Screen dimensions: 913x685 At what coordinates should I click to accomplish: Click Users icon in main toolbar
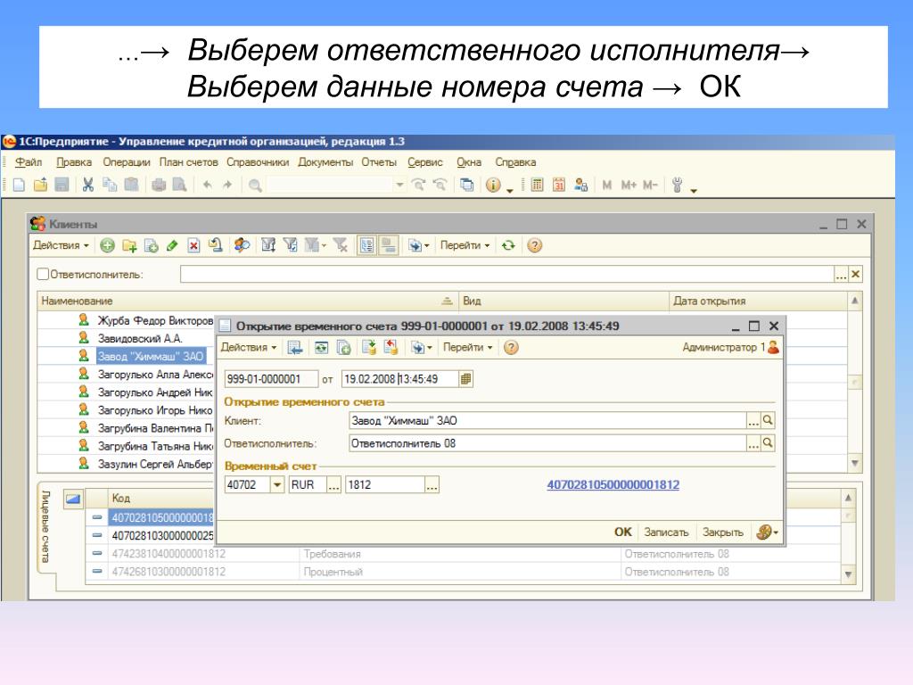click(x=580, y=186)
